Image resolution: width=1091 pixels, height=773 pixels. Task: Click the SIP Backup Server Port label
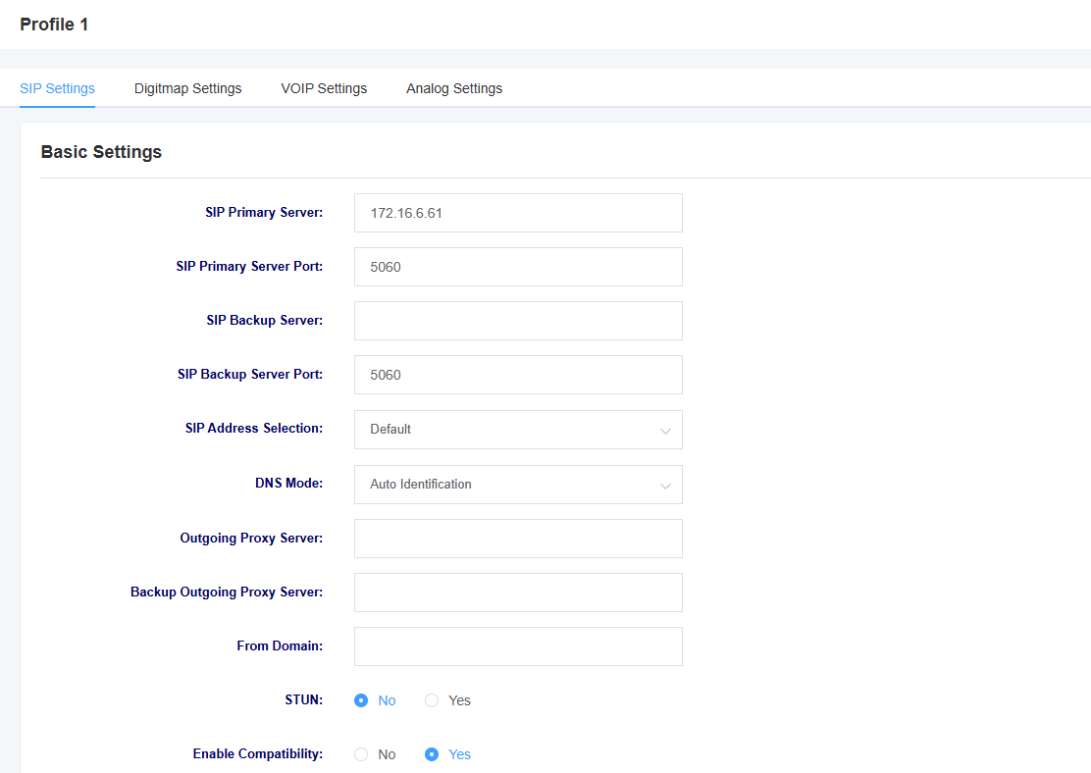(x=250, y=375)
